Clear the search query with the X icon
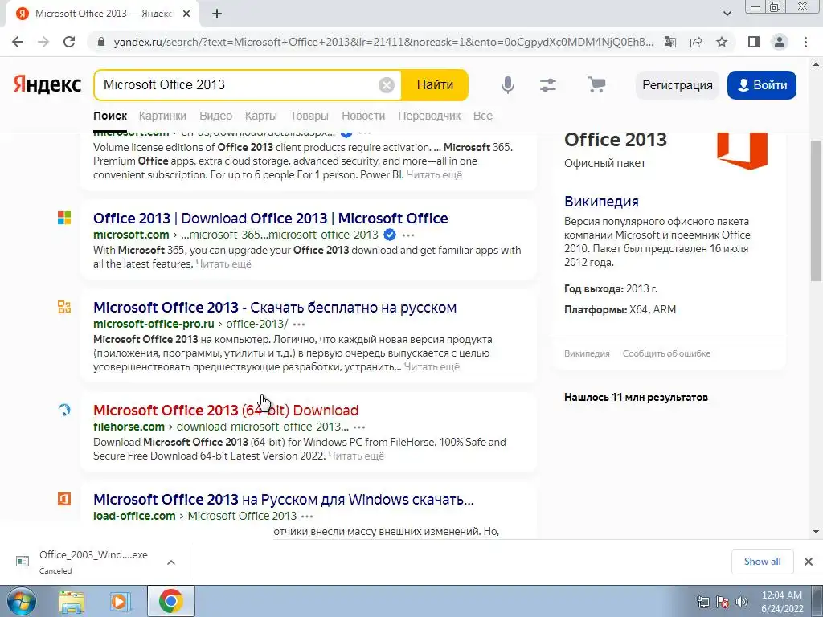823x617 pixels. pos(387,84)
